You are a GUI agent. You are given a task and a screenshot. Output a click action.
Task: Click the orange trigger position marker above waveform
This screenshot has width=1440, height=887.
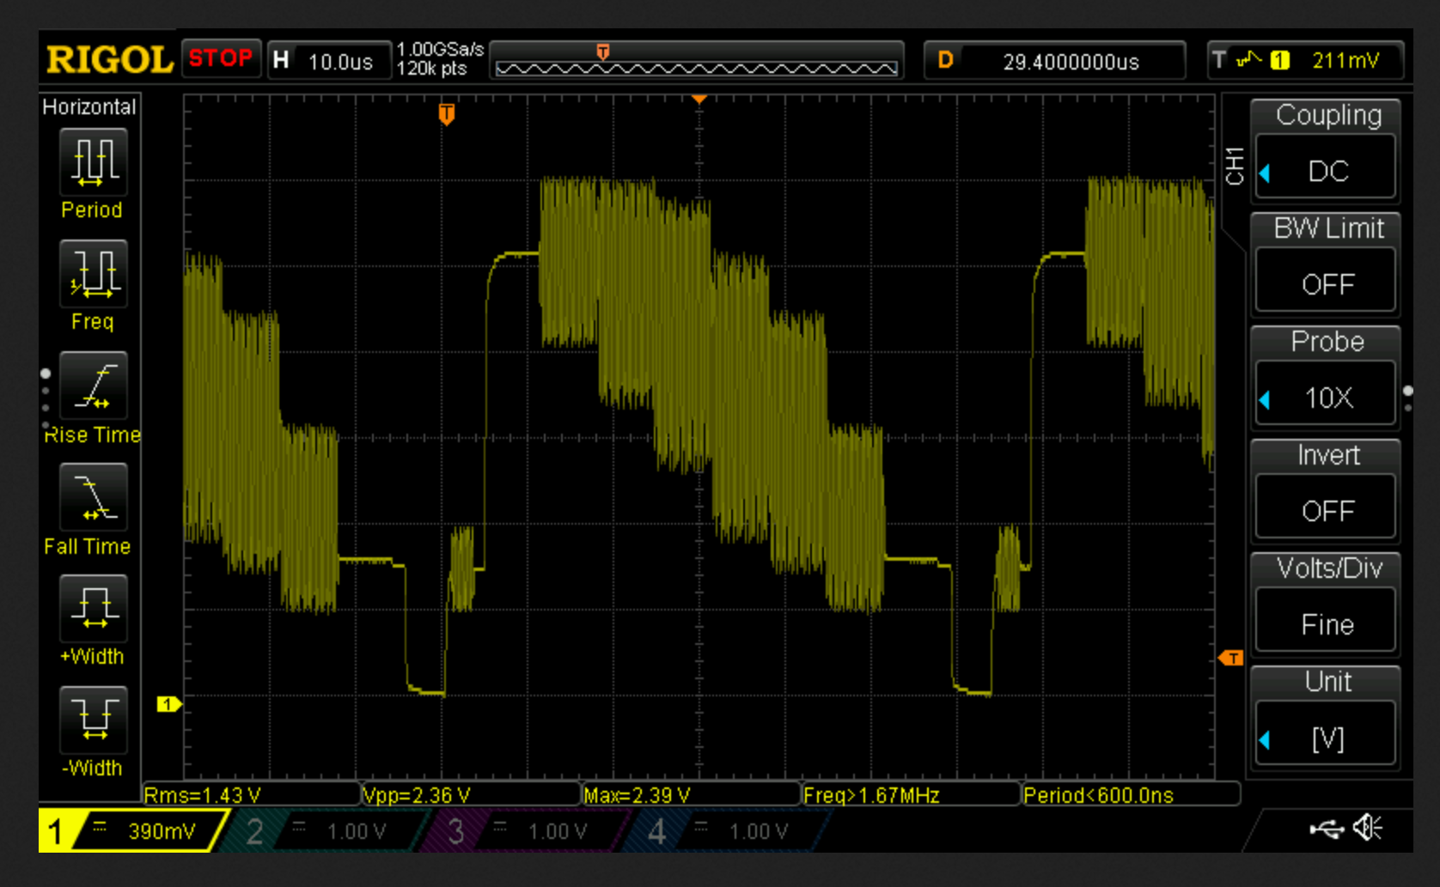pos(446,114)
